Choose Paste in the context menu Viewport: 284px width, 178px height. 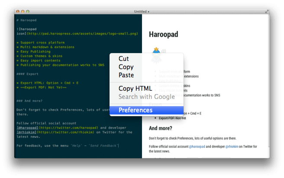(x=126, y=75)
